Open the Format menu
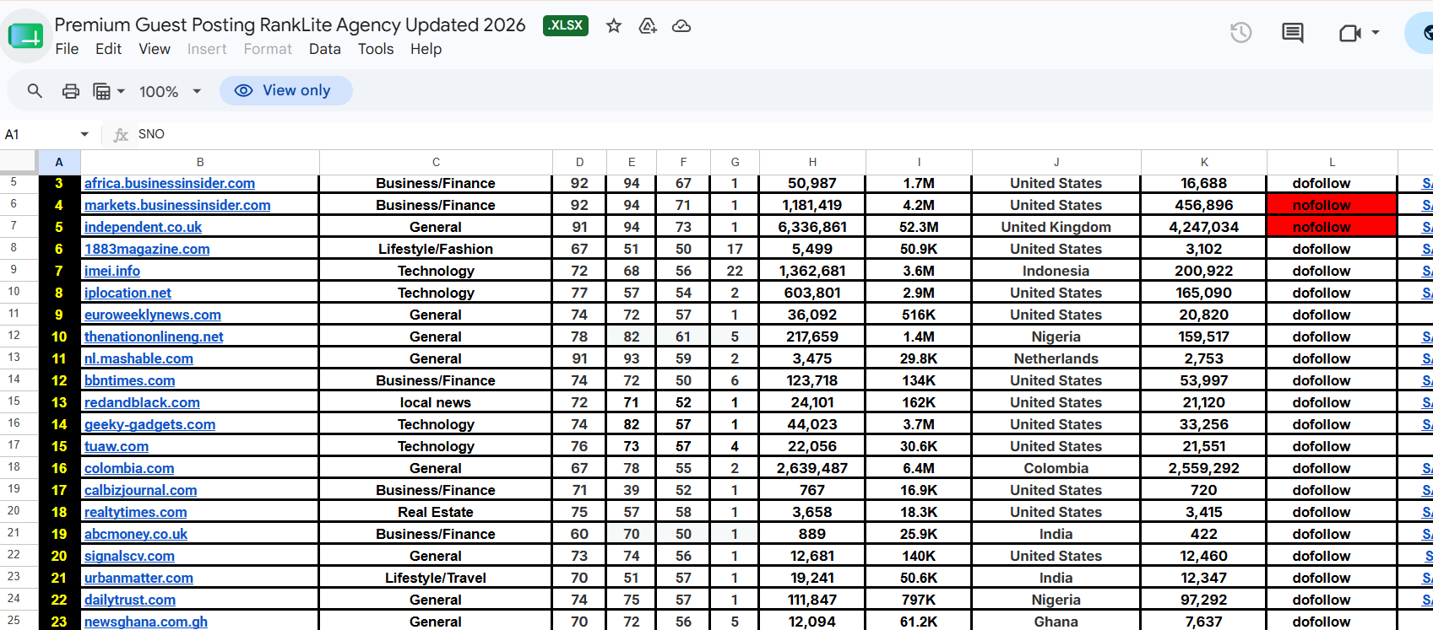Image resolution: width=1433 pixels, height=630 pixels. (268, 49)
